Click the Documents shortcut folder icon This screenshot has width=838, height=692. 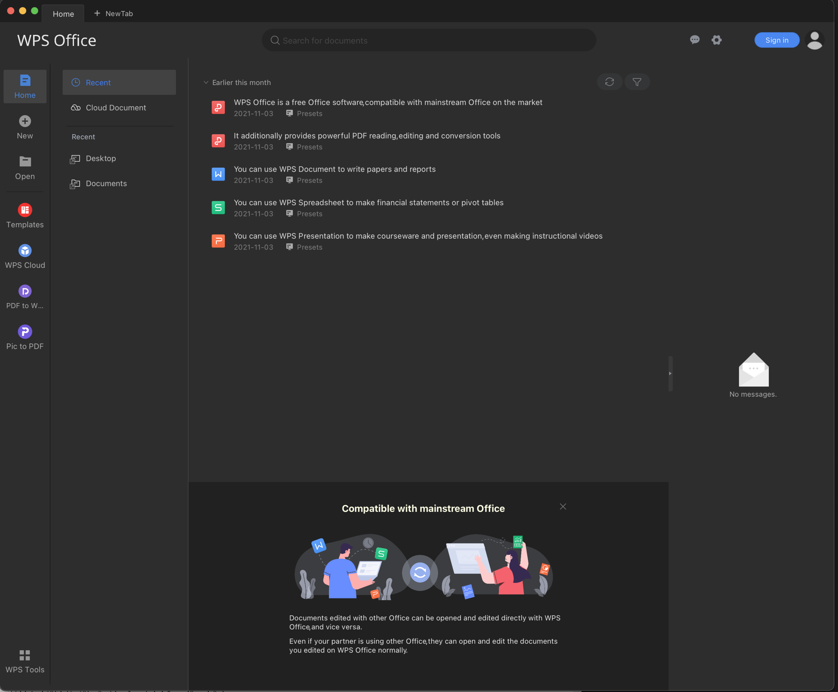click(x=75, y=184)
